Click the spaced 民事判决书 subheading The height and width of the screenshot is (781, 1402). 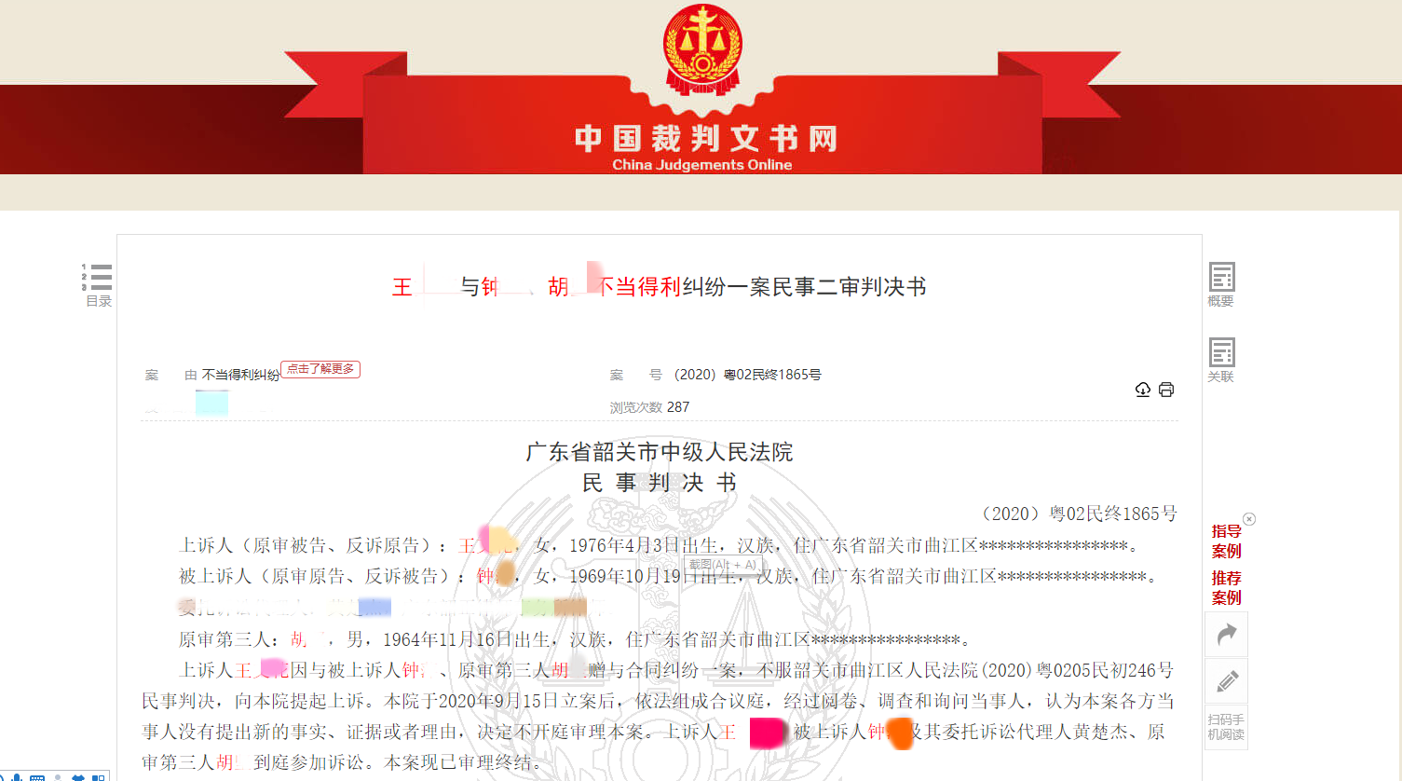tap(660, 483)
